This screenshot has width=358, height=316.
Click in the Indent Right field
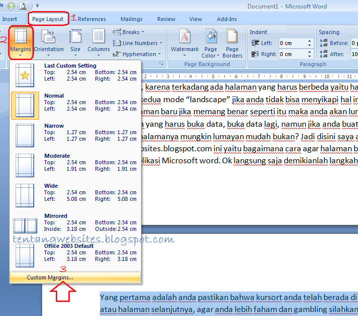(x=293, y=54)
